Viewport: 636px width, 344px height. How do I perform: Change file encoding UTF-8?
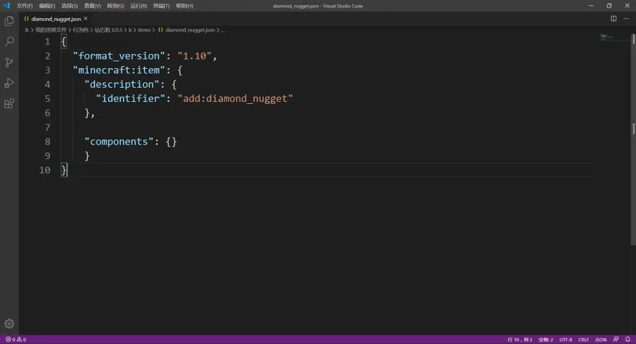[x=565, y=339]
